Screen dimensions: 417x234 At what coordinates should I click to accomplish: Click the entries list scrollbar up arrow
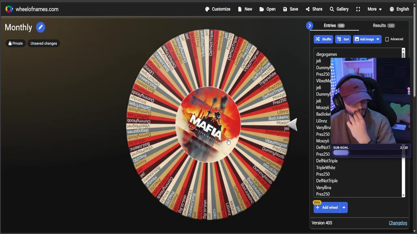[403, 50]
